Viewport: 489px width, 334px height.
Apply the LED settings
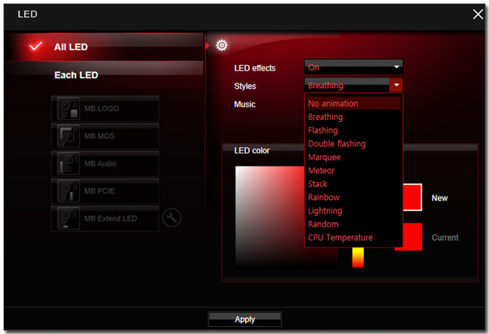245,319
